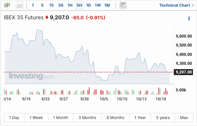Set interval to 5 minutes
This screenshot has width=197, height=126.
pos(42,5)
